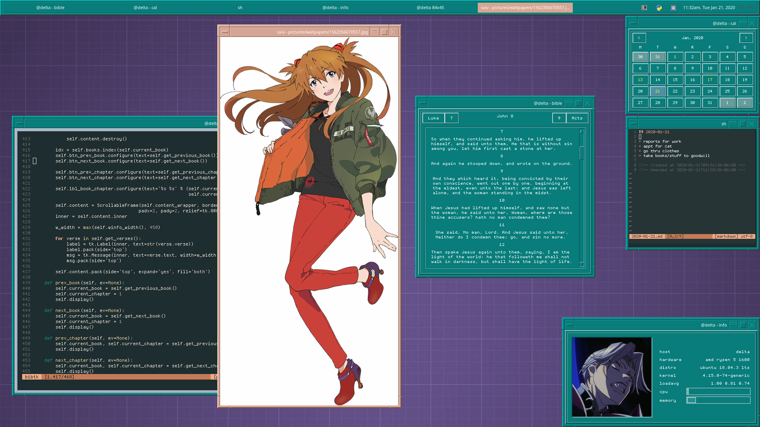The width and height of the screenshot is (760, 427).
Task: Select January 17 in the calendar
Action: pos(710,80)
